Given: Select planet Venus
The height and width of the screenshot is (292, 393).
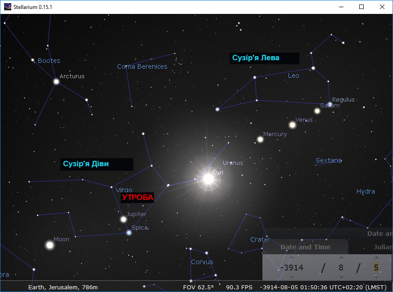Looking at the screenshot, I should point(292,125).
